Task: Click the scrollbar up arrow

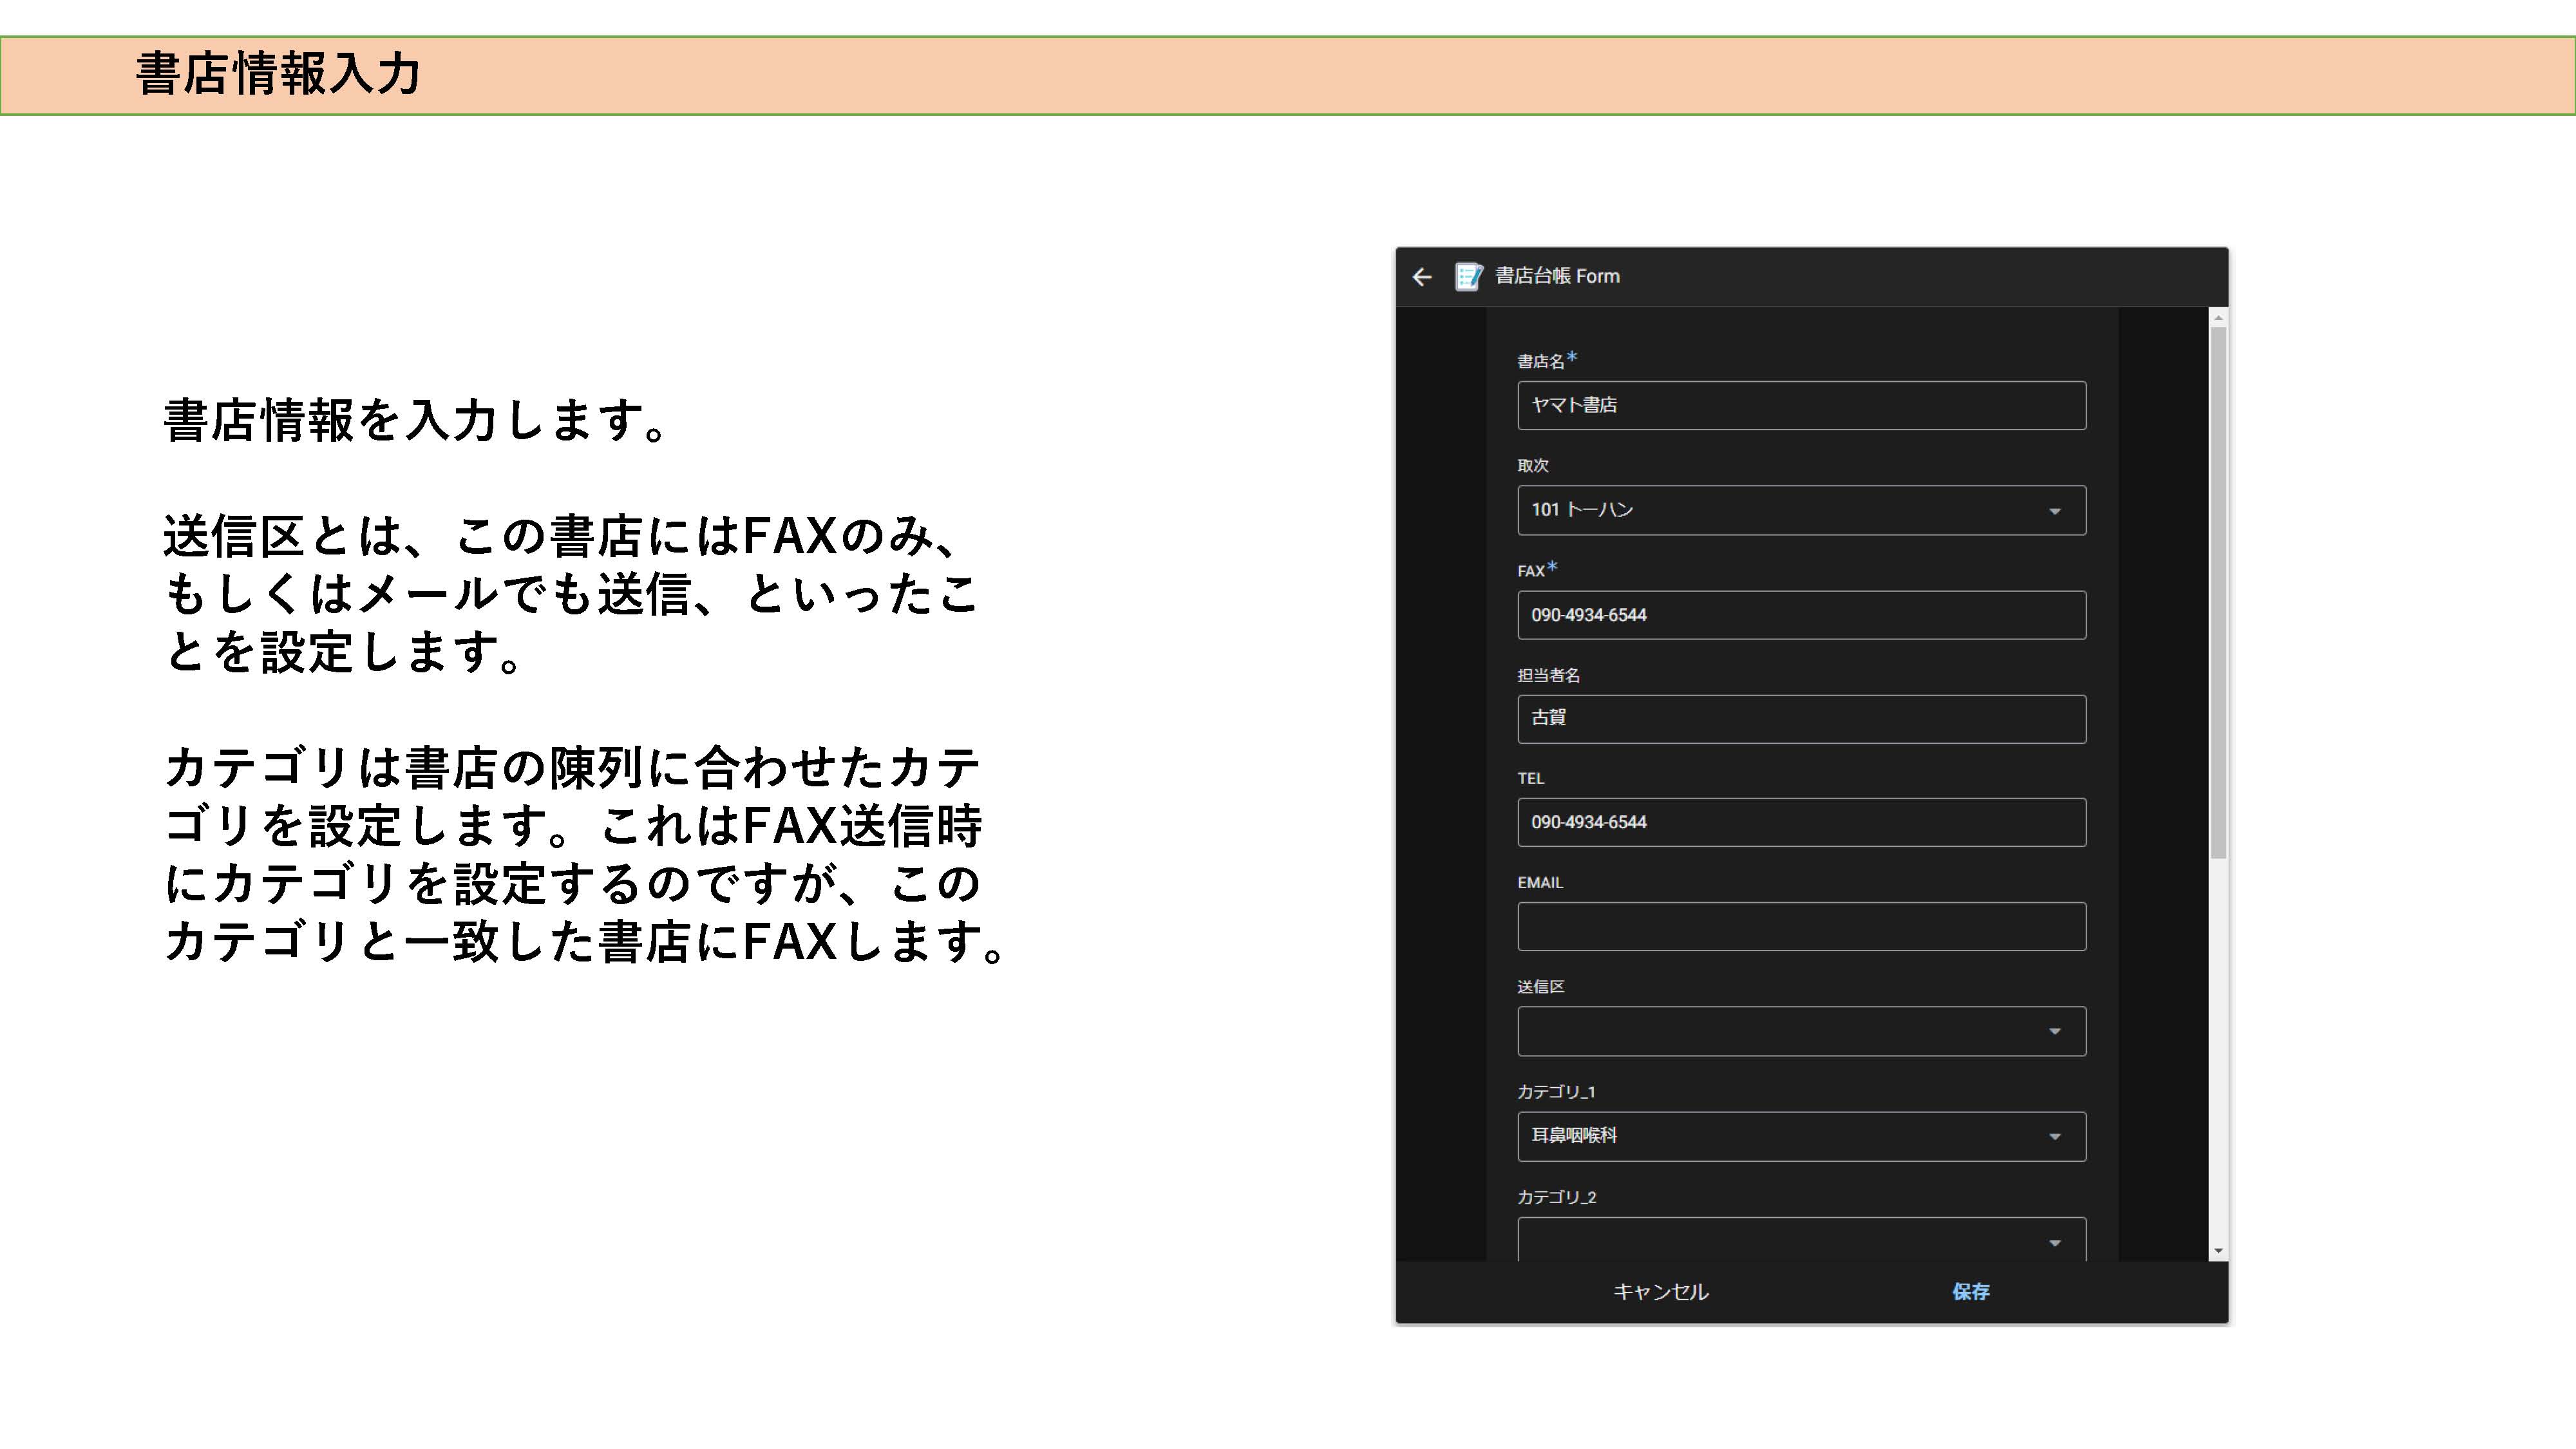Action: point(2218,318)
